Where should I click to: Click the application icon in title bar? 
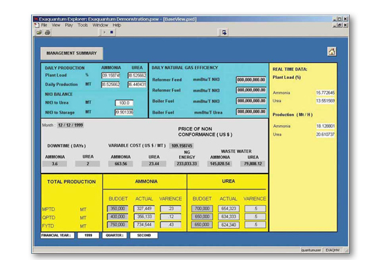tap(36, 19)
